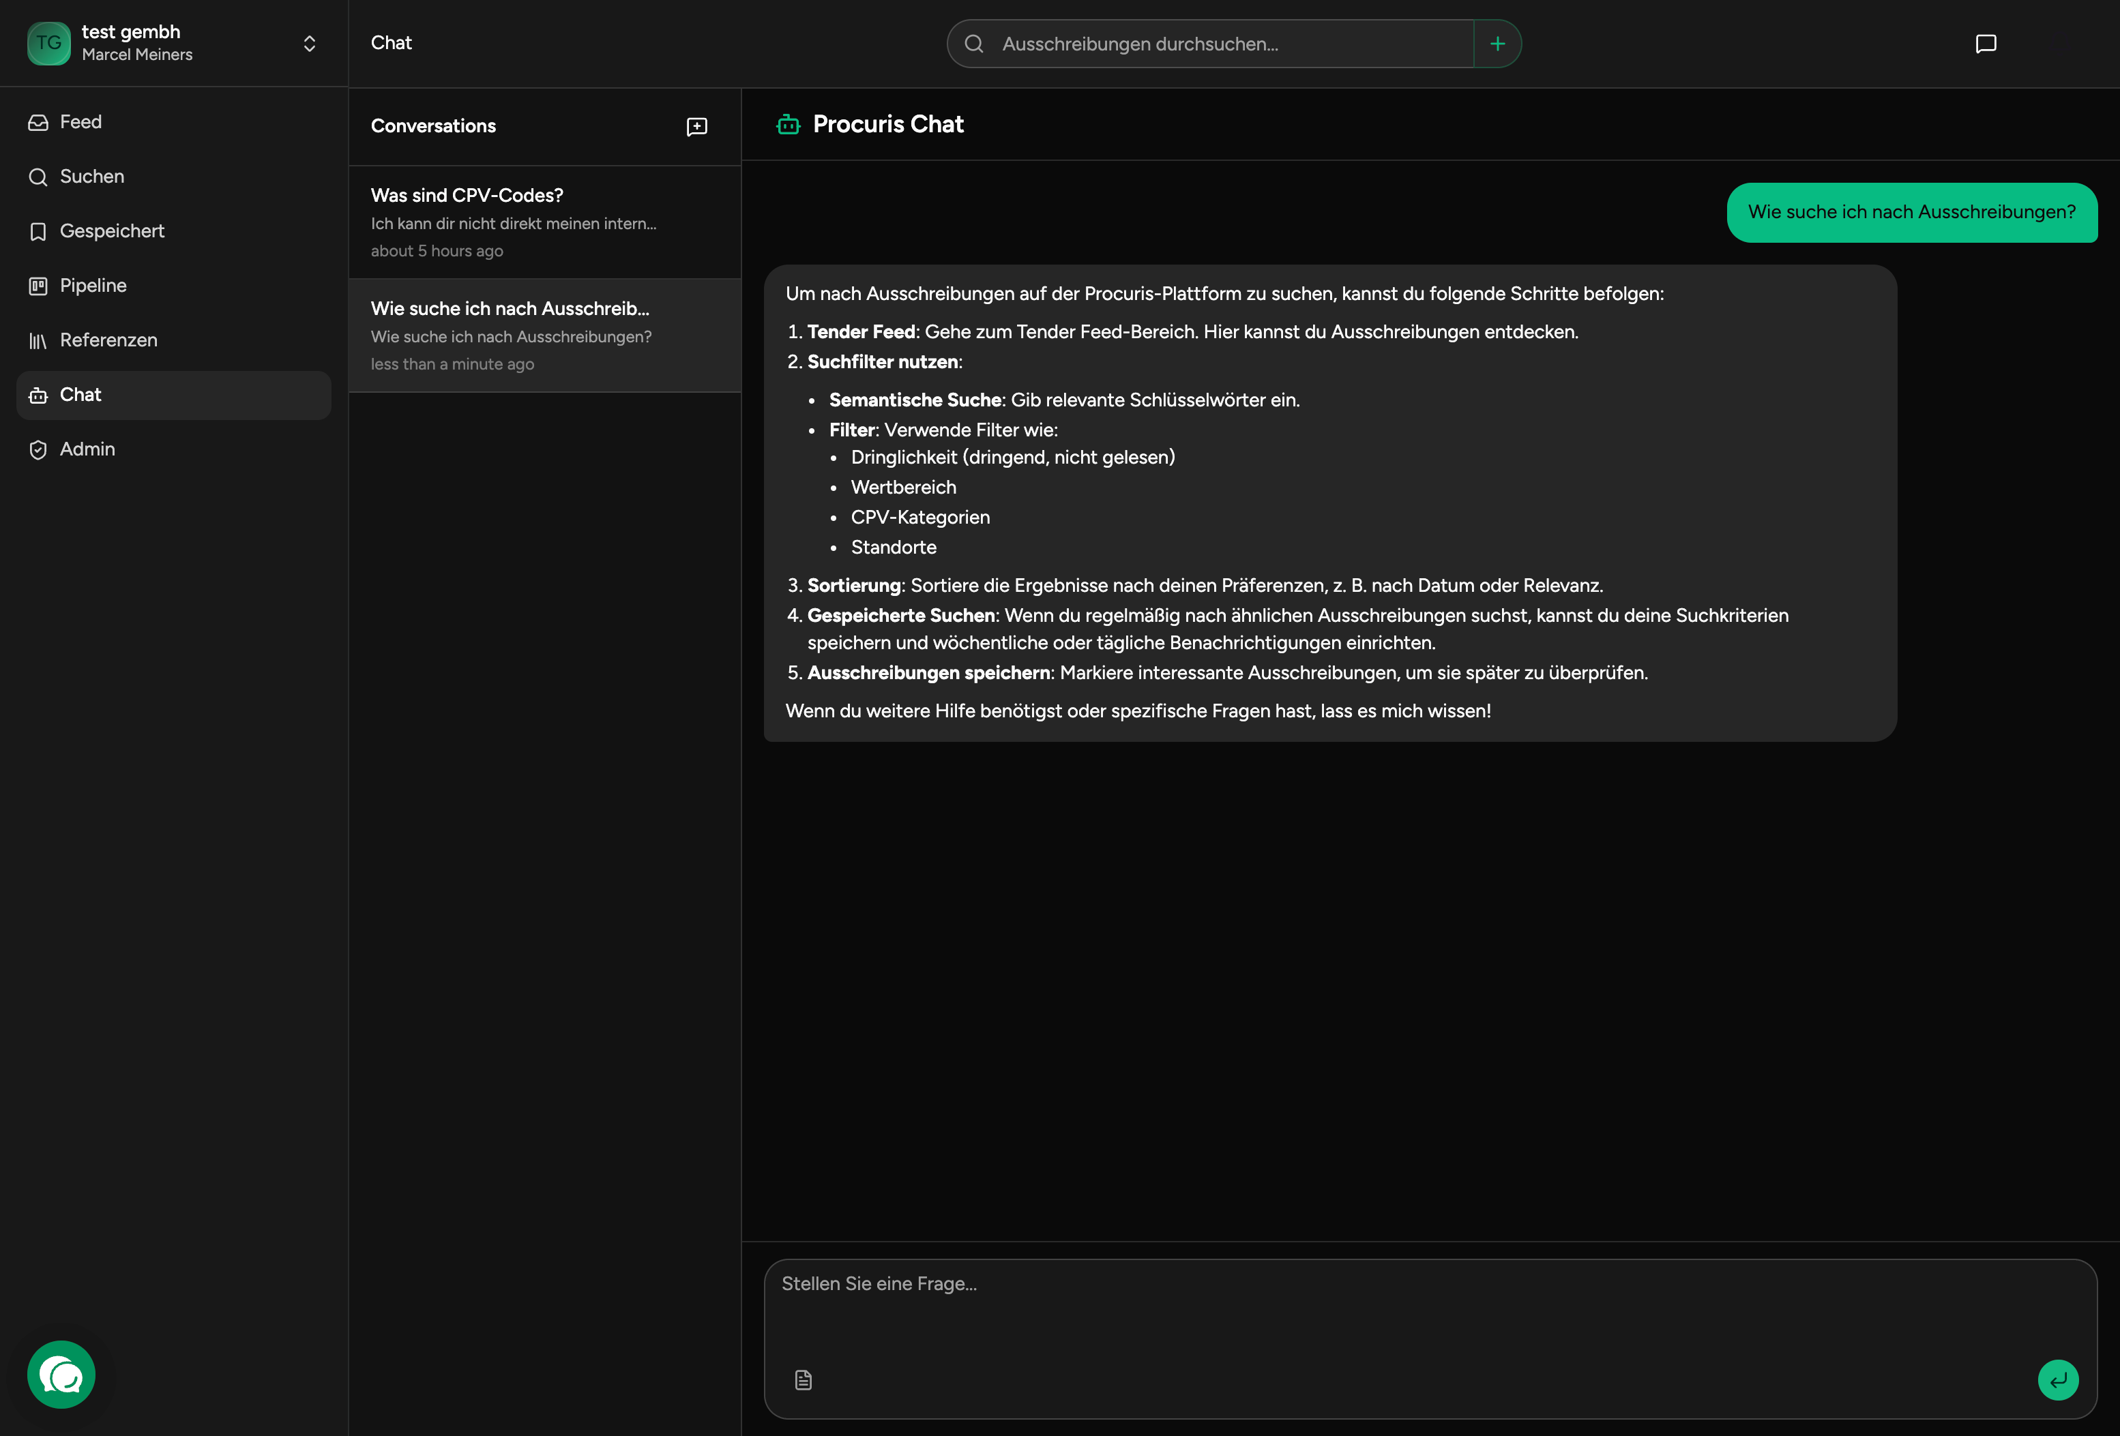Click the new conversation plus icon
This screenshot has height=1436, width=2120.
coord(697,127)
